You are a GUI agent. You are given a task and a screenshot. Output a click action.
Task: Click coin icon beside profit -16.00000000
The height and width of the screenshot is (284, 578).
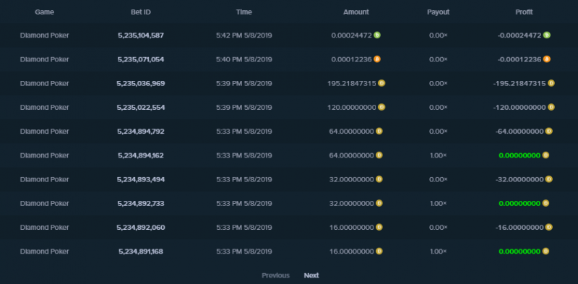click(x=549, y=227)
